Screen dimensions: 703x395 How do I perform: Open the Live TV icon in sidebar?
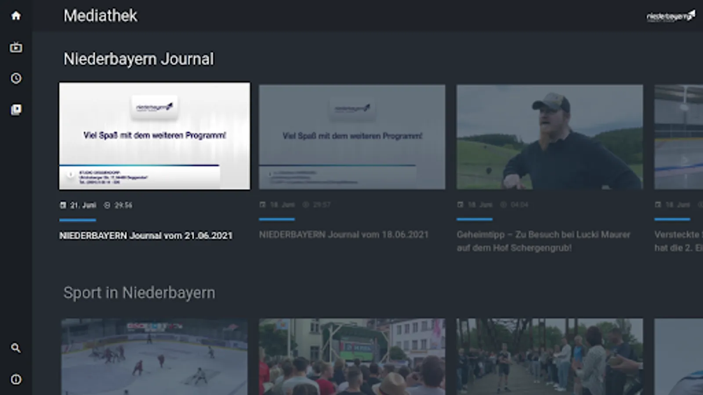point(16,47)
